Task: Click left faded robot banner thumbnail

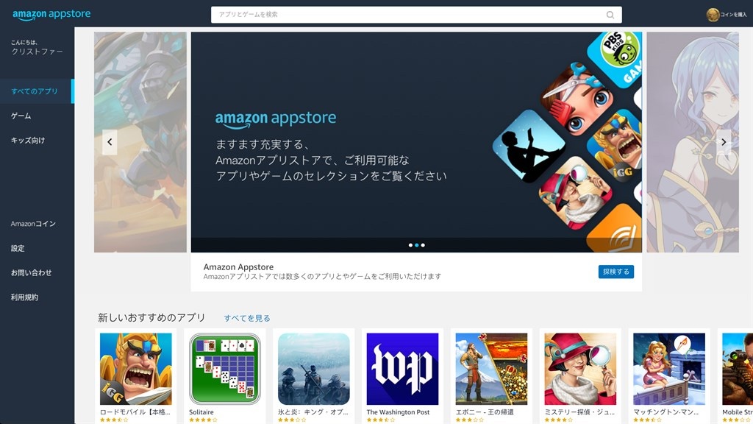Action: 140,142
